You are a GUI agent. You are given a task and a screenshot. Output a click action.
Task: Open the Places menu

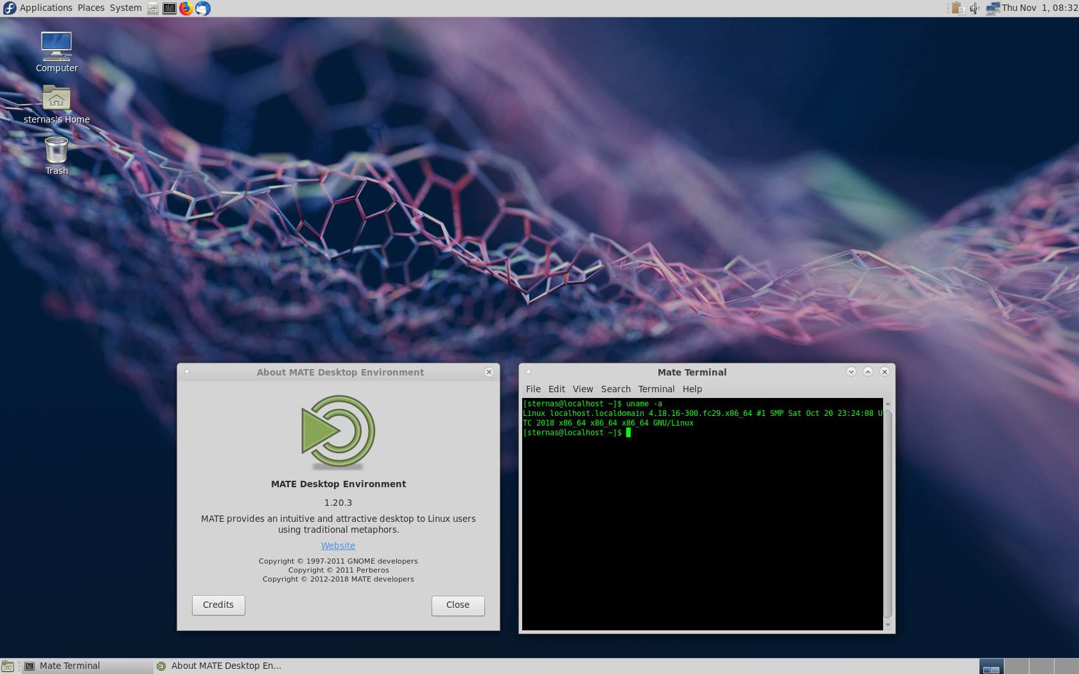pyautogui.click(x=91, y=8)
